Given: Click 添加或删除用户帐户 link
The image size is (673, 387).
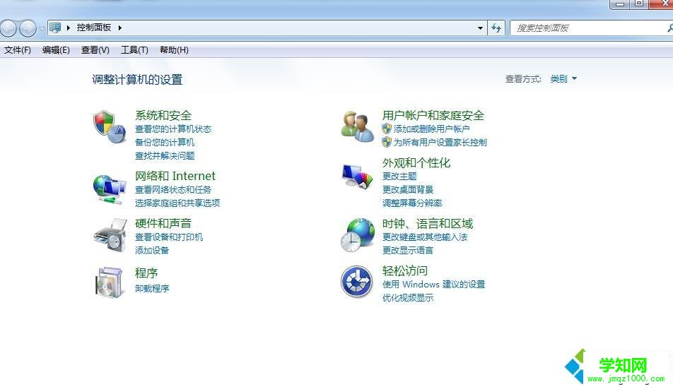Looking at the screenshot, I should click(x=431, y=129).
